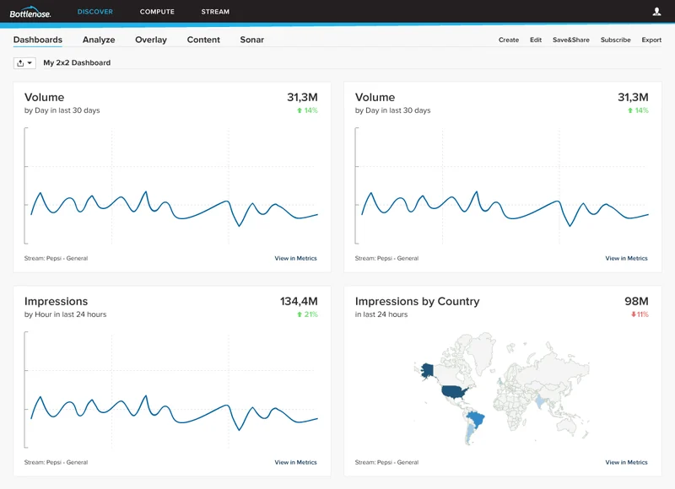Switch to the Sonar tab
Screen dimensions: 675x489
(x=251, y=40)
